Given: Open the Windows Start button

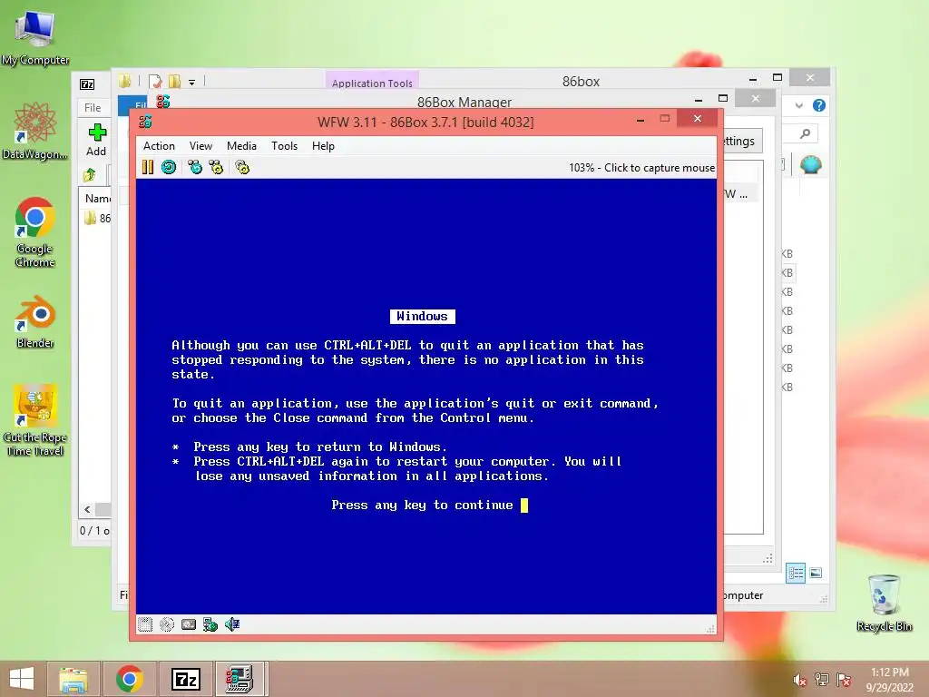Looking at the screenshot, I should tap(22, 679).
